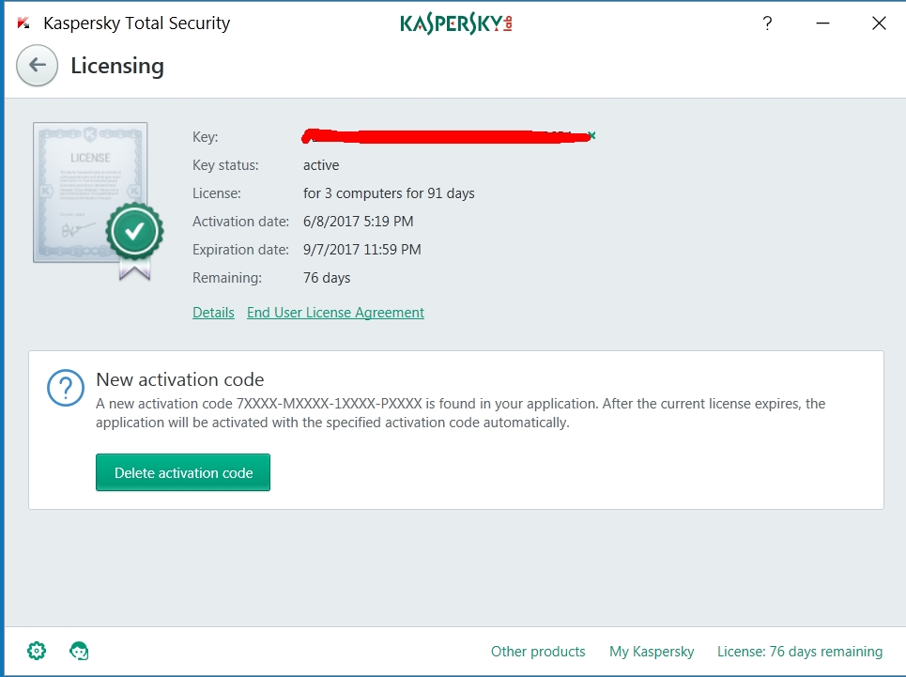Remove key with the small green X

(591, 136)
